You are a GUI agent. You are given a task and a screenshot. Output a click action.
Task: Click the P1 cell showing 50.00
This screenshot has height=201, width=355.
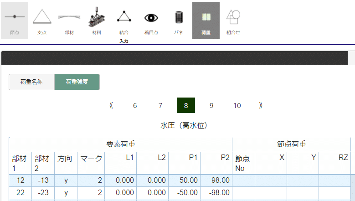184,180
